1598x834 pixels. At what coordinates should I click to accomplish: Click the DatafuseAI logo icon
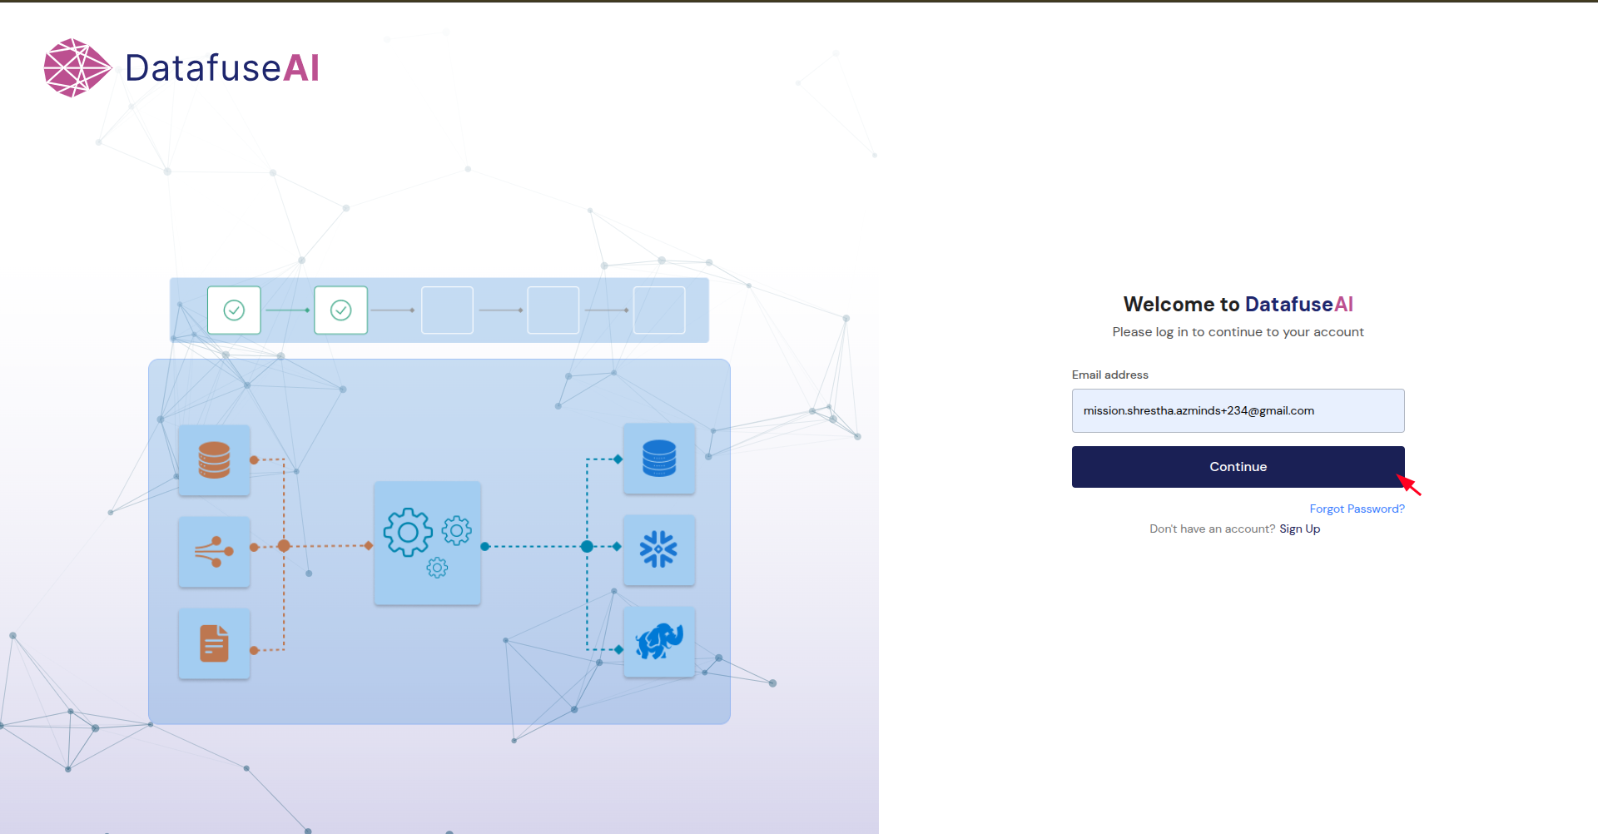77,67
